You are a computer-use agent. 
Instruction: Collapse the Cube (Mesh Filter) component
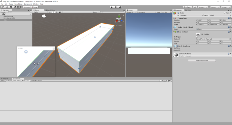coord(173,27)
